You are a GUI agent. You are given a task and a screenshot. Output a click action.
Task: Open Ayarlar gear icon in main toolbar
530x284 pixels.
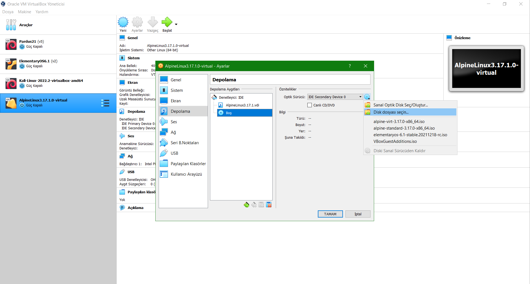(x=137, y=22)
